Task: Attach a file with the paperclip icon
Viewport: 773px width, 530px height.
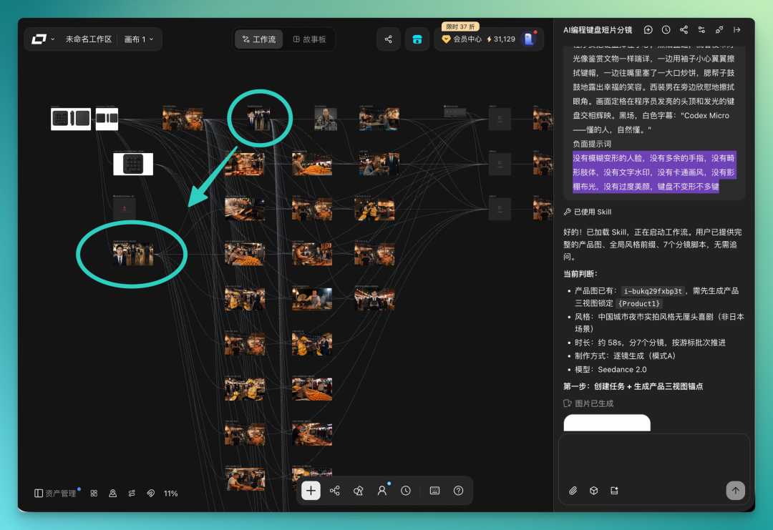Action: (x=573, y=491)
